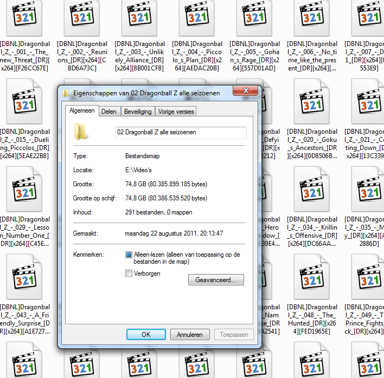Click the Grootte op schijf value '80.386.539.520 bytes'
This screenshot has width=384, height=378.
click(x=178, y=198)
